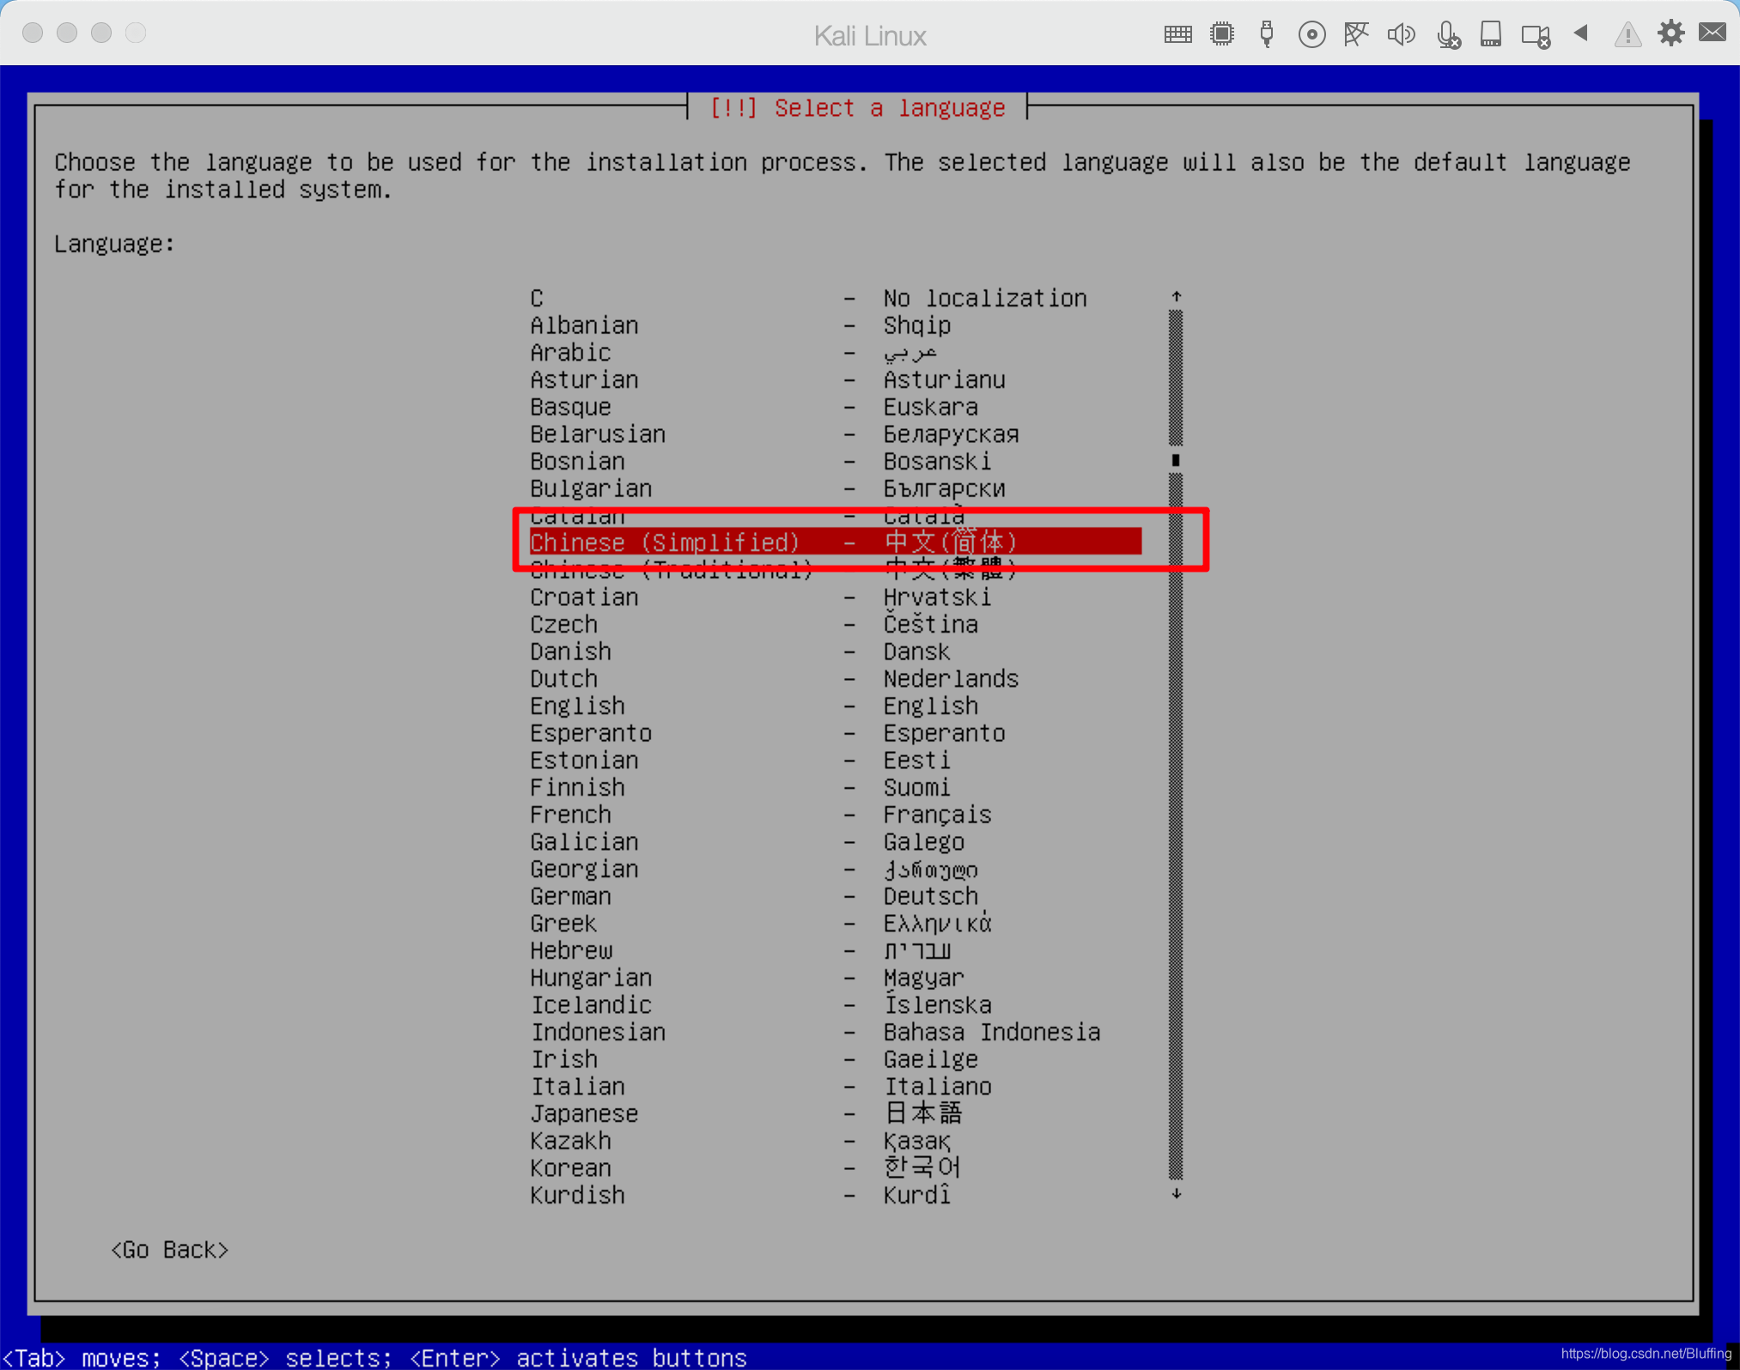The image size is (1740, 1370).
Task: Toggle the disconnected camera icon
Action: point(1536,36)
